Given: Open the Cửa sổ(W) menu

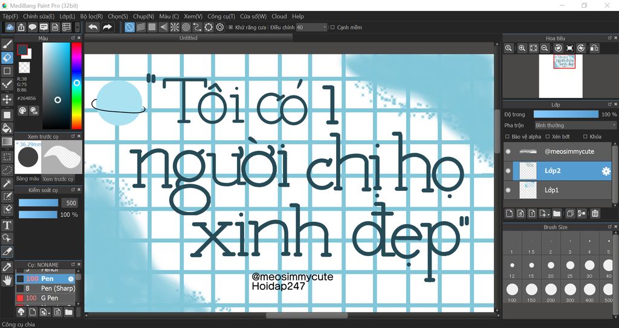Looking at the screenshot, I should point(253,16).
